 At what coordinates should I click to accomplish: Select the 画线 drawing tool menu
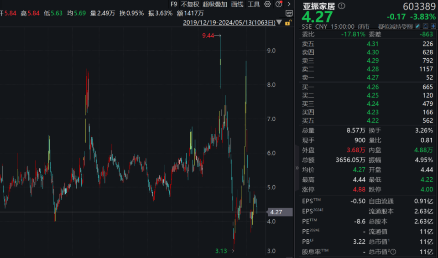coord(237,4)
